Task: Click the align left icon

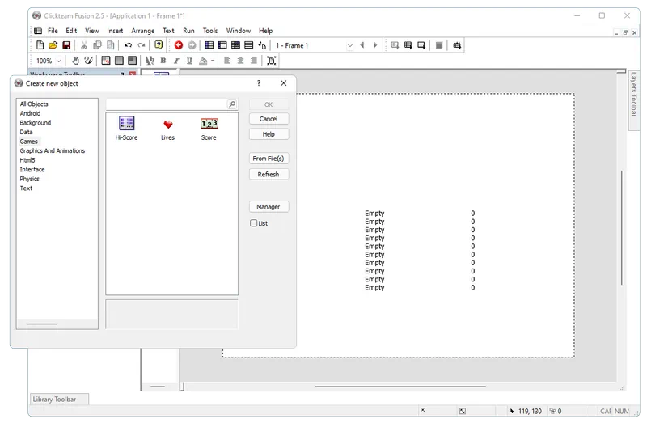Action: pos(227,61)
